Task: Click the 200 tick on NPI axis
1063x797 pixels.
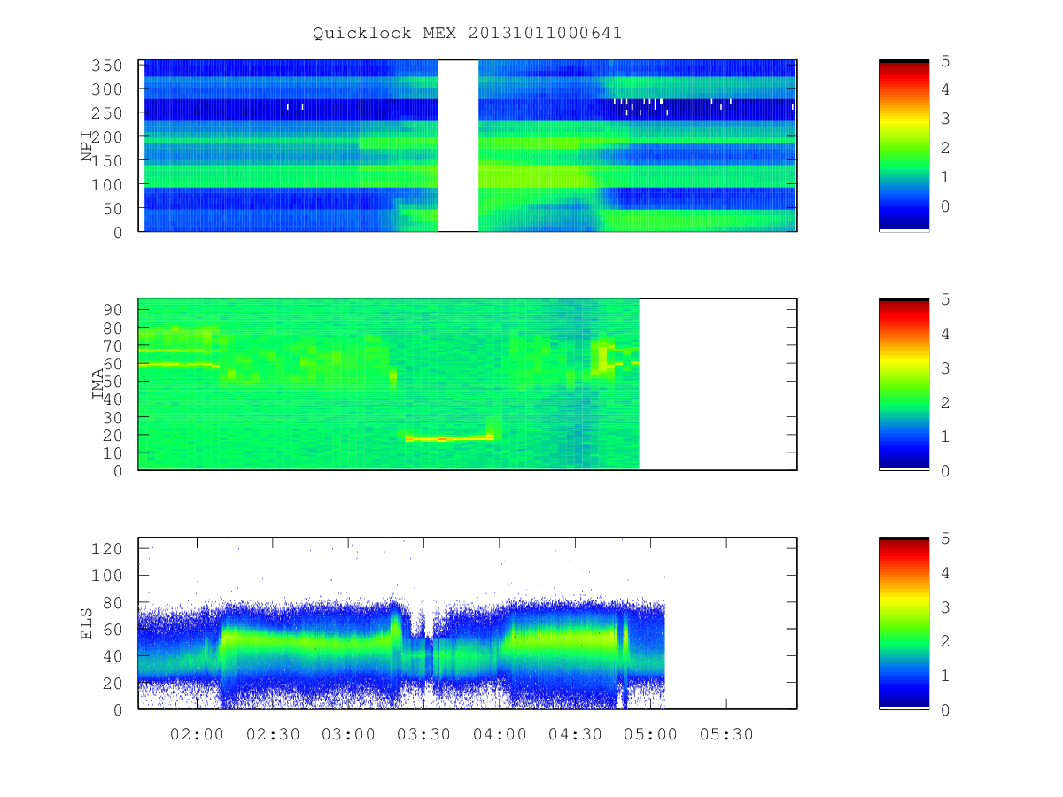Action: coord(107,137)
